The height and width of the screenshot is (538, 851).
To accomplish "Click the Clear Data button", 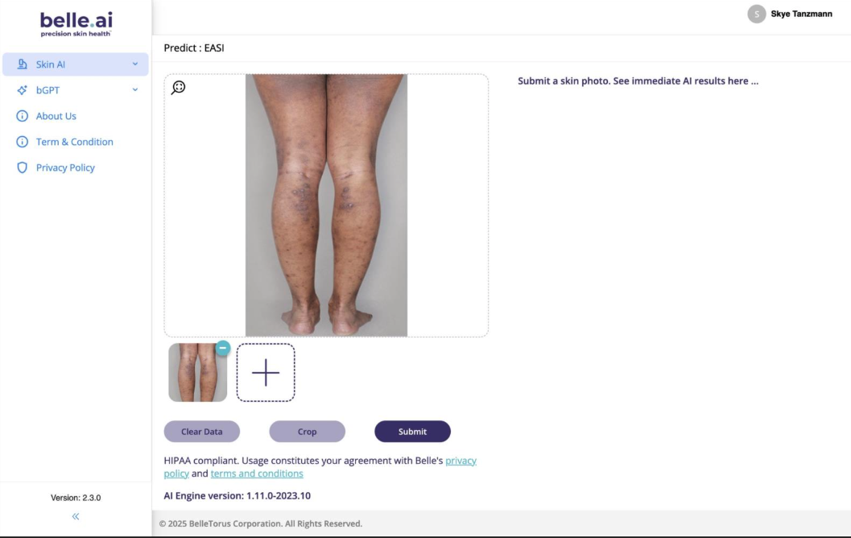I will point(202,431).
